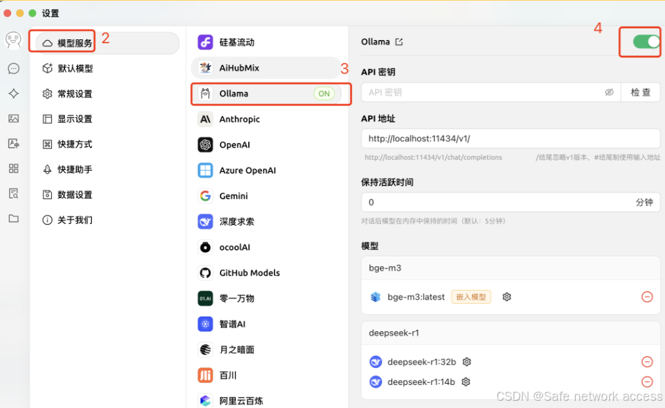
Task: Select the 零一万物 provider
Action: tap(267, 298)
